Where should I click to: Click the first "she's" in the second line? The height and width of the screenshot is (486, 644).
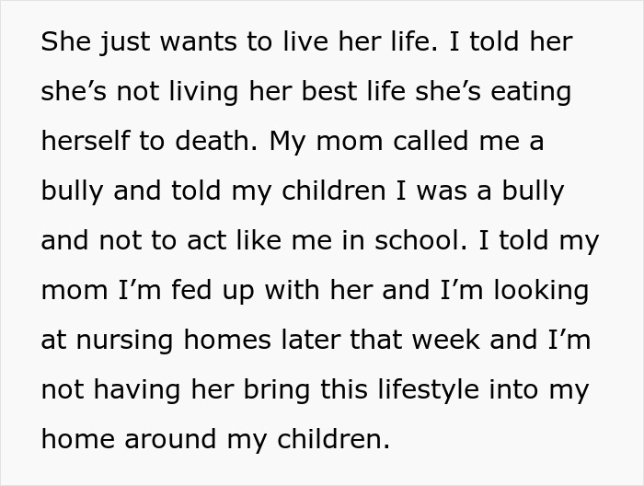(74, 91)
